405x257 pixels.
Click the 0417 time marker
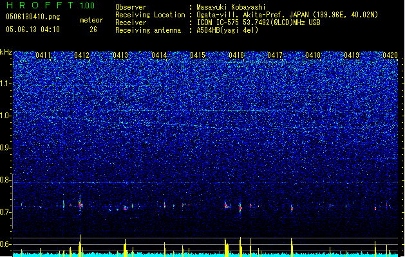click(275, 55)
